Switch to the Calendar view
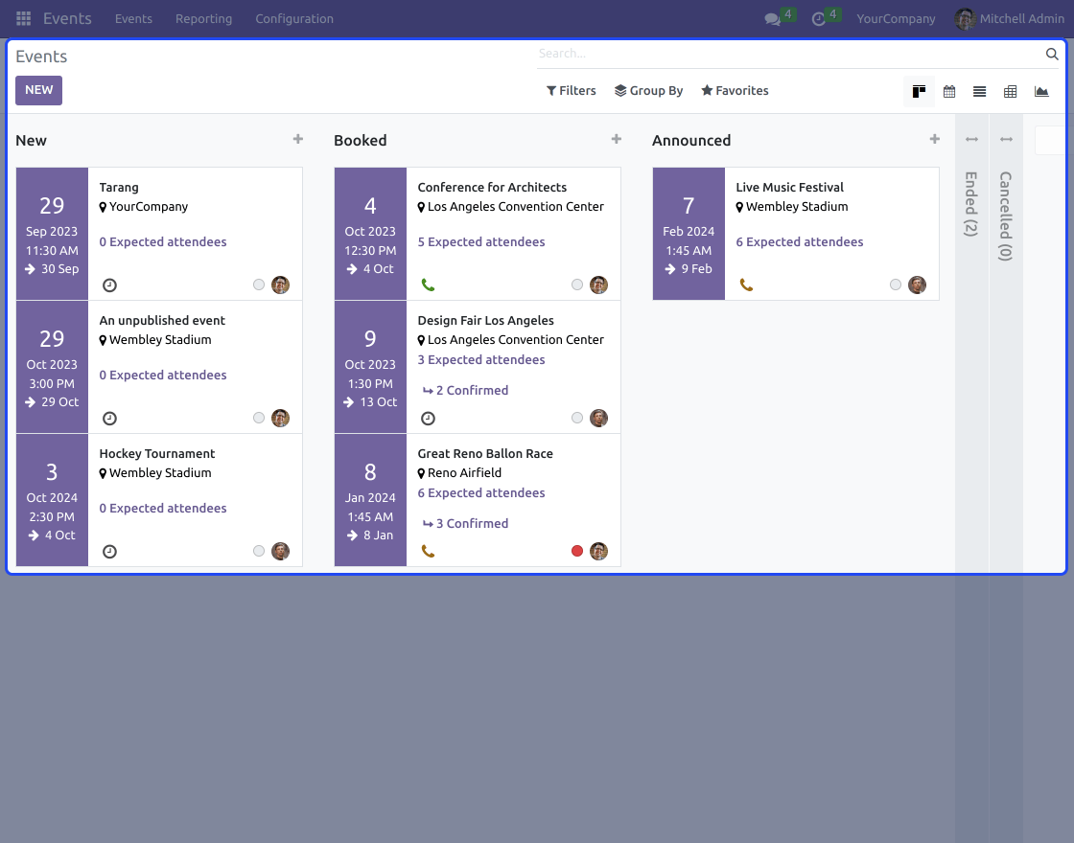Image resolution: width=1074 pixels, height=843 pixels. [x=949, y=91]
